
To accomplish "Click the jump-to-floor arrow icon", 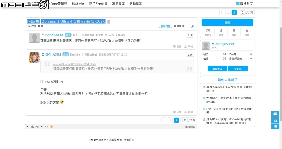I will click(193, 26).
